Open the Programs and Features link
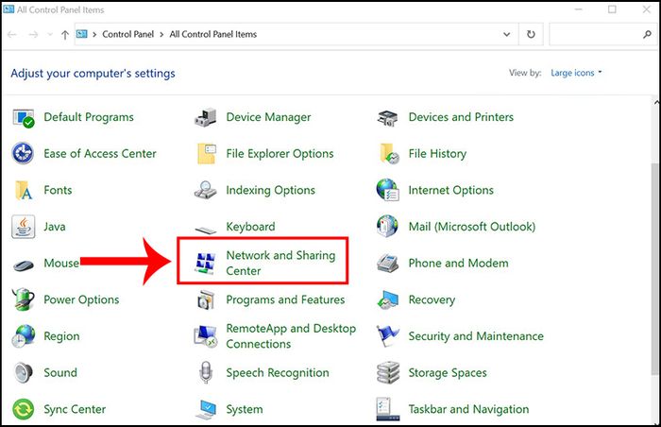The width and height of the screenshot is (661, 427). coord(285,299)
